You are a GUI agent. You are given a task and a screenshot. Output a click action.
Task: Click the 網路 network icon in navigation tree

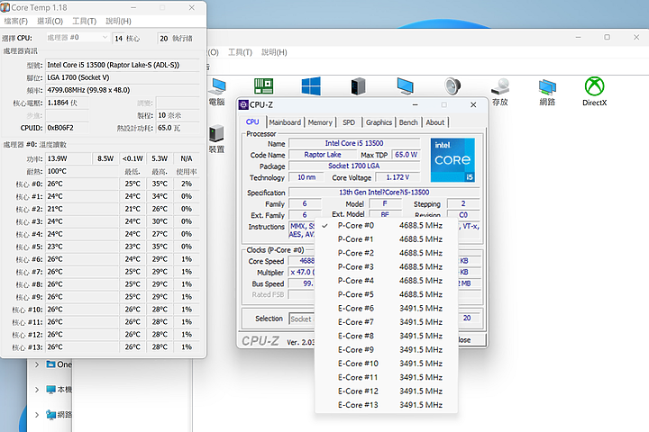pyautogui.click(x=50, y=414)
